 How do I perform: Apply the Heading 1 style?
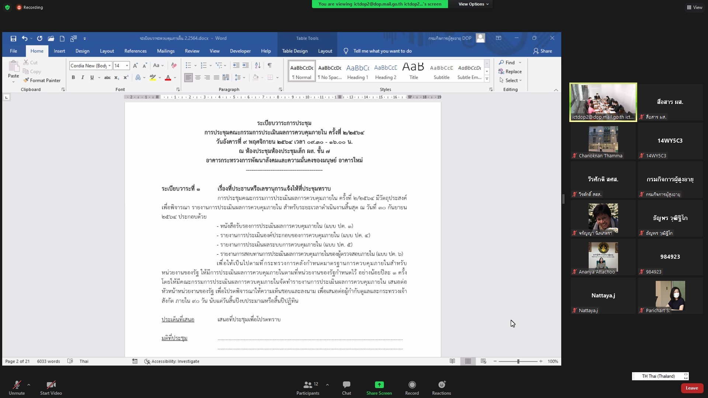click(x=357, y=71)
